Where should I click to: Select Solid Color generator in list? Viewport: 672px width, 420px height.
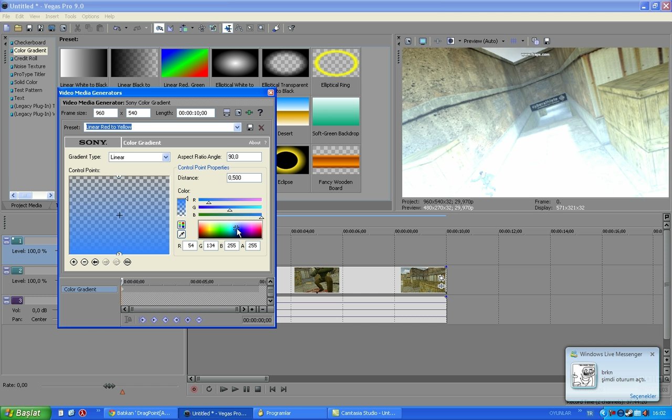pyautogui.click(x=26, y=82)
